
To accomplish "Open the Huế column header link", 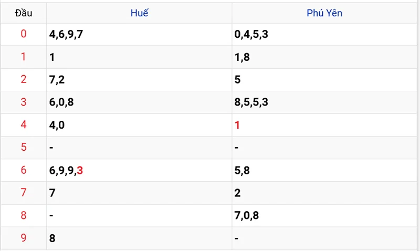I will (x=139, y=13).
